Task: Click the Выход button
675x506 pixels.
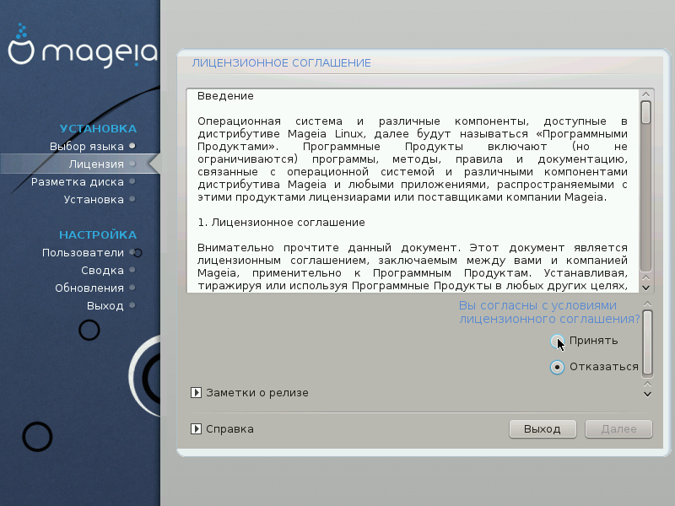Action: 543,429
